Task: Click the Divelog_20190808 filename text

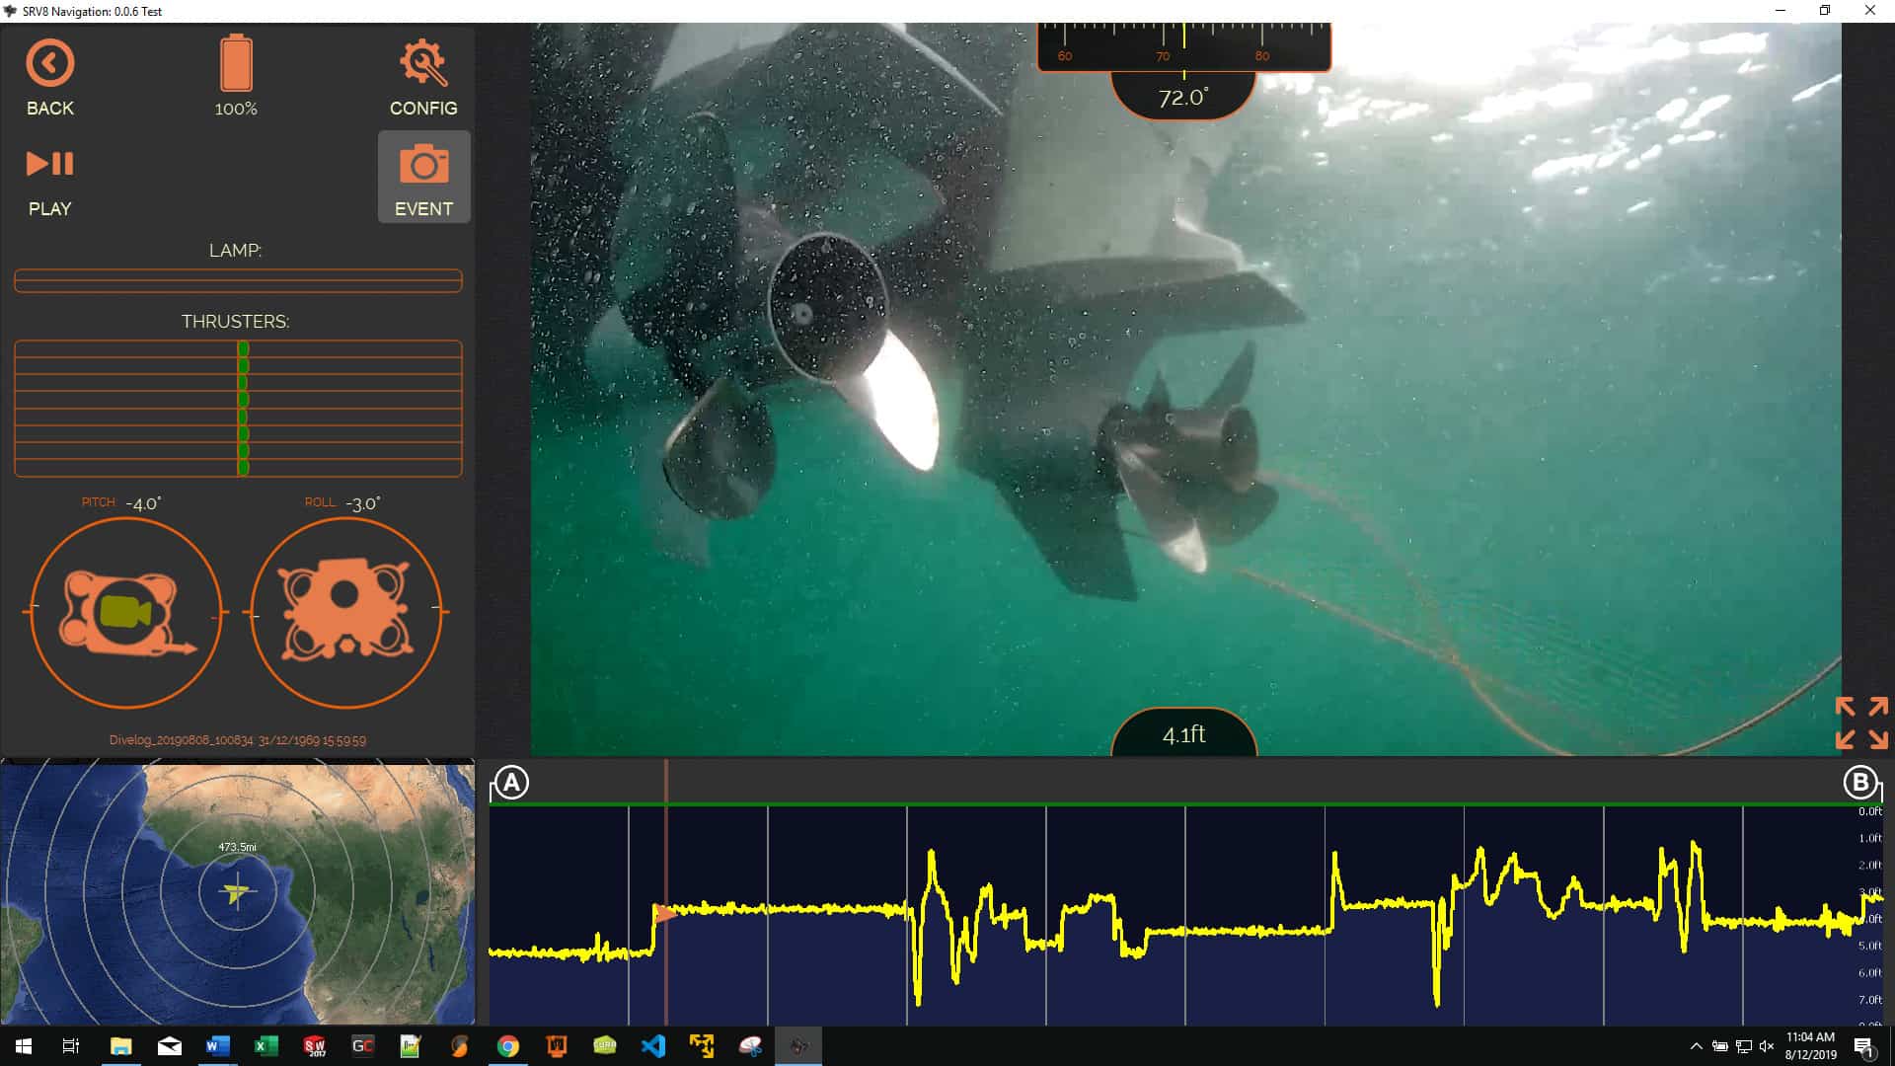Action: (182, 740)
